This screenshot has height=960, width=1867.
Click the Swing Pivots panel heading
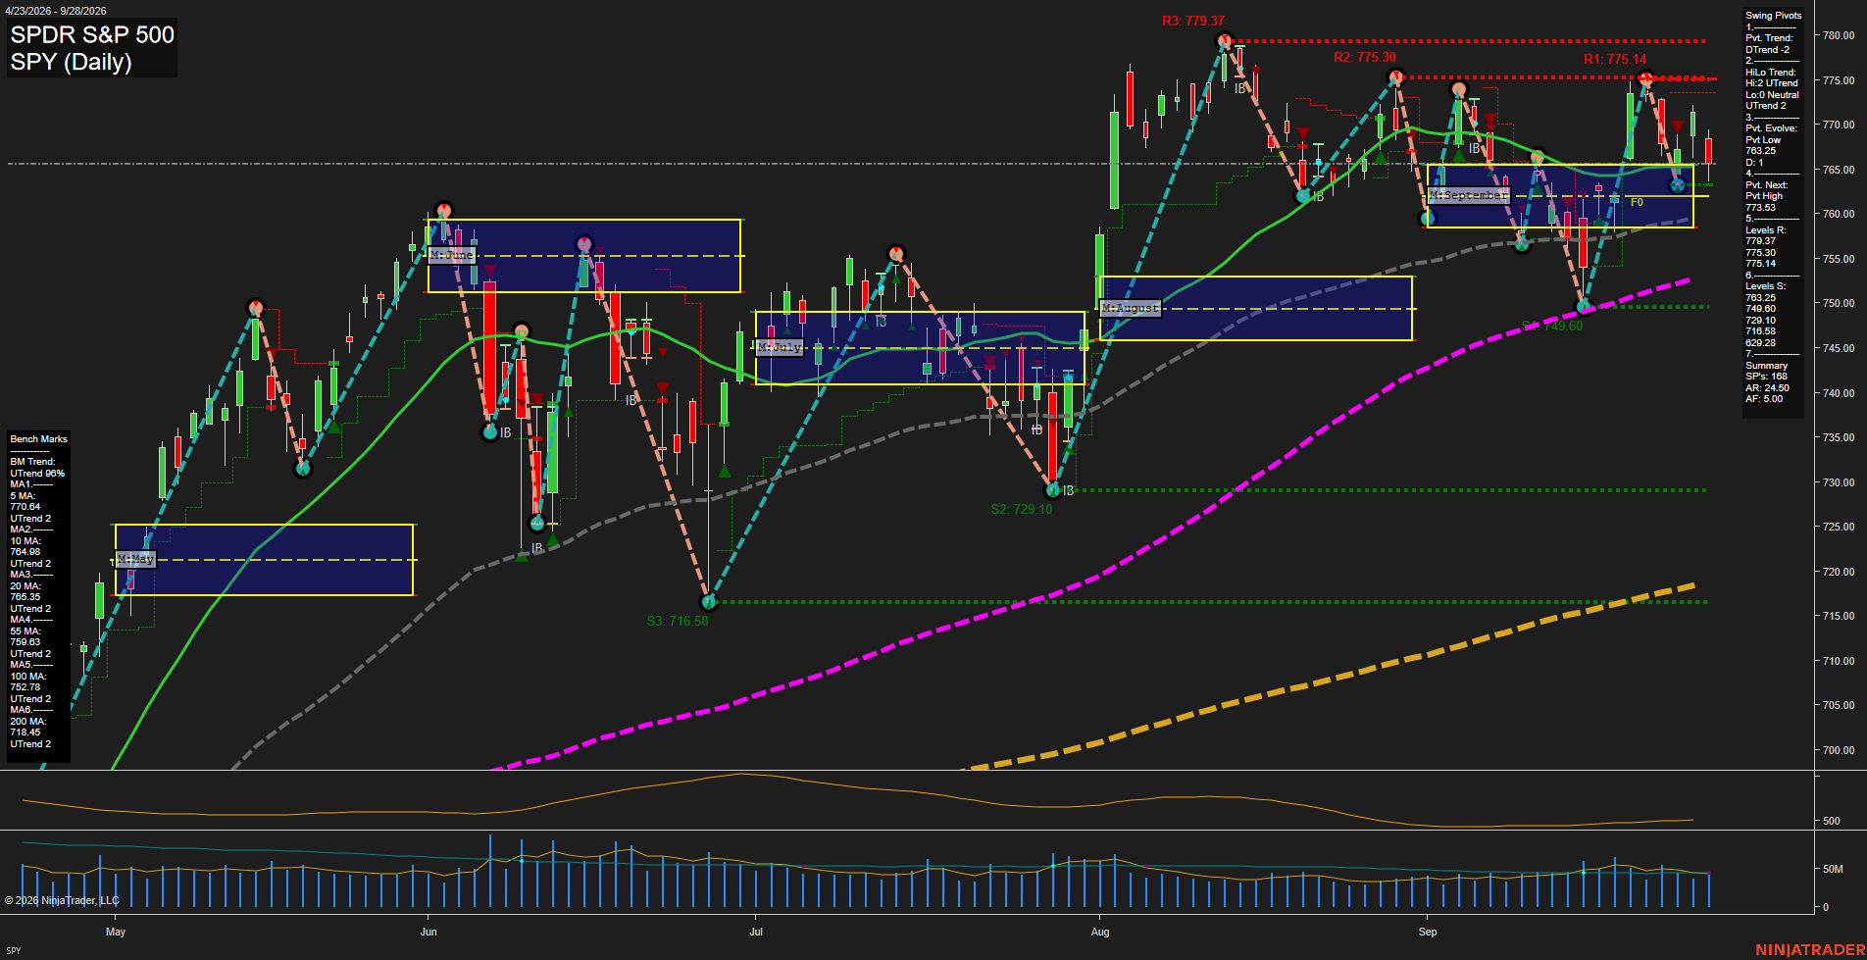tap(1773, 16)
